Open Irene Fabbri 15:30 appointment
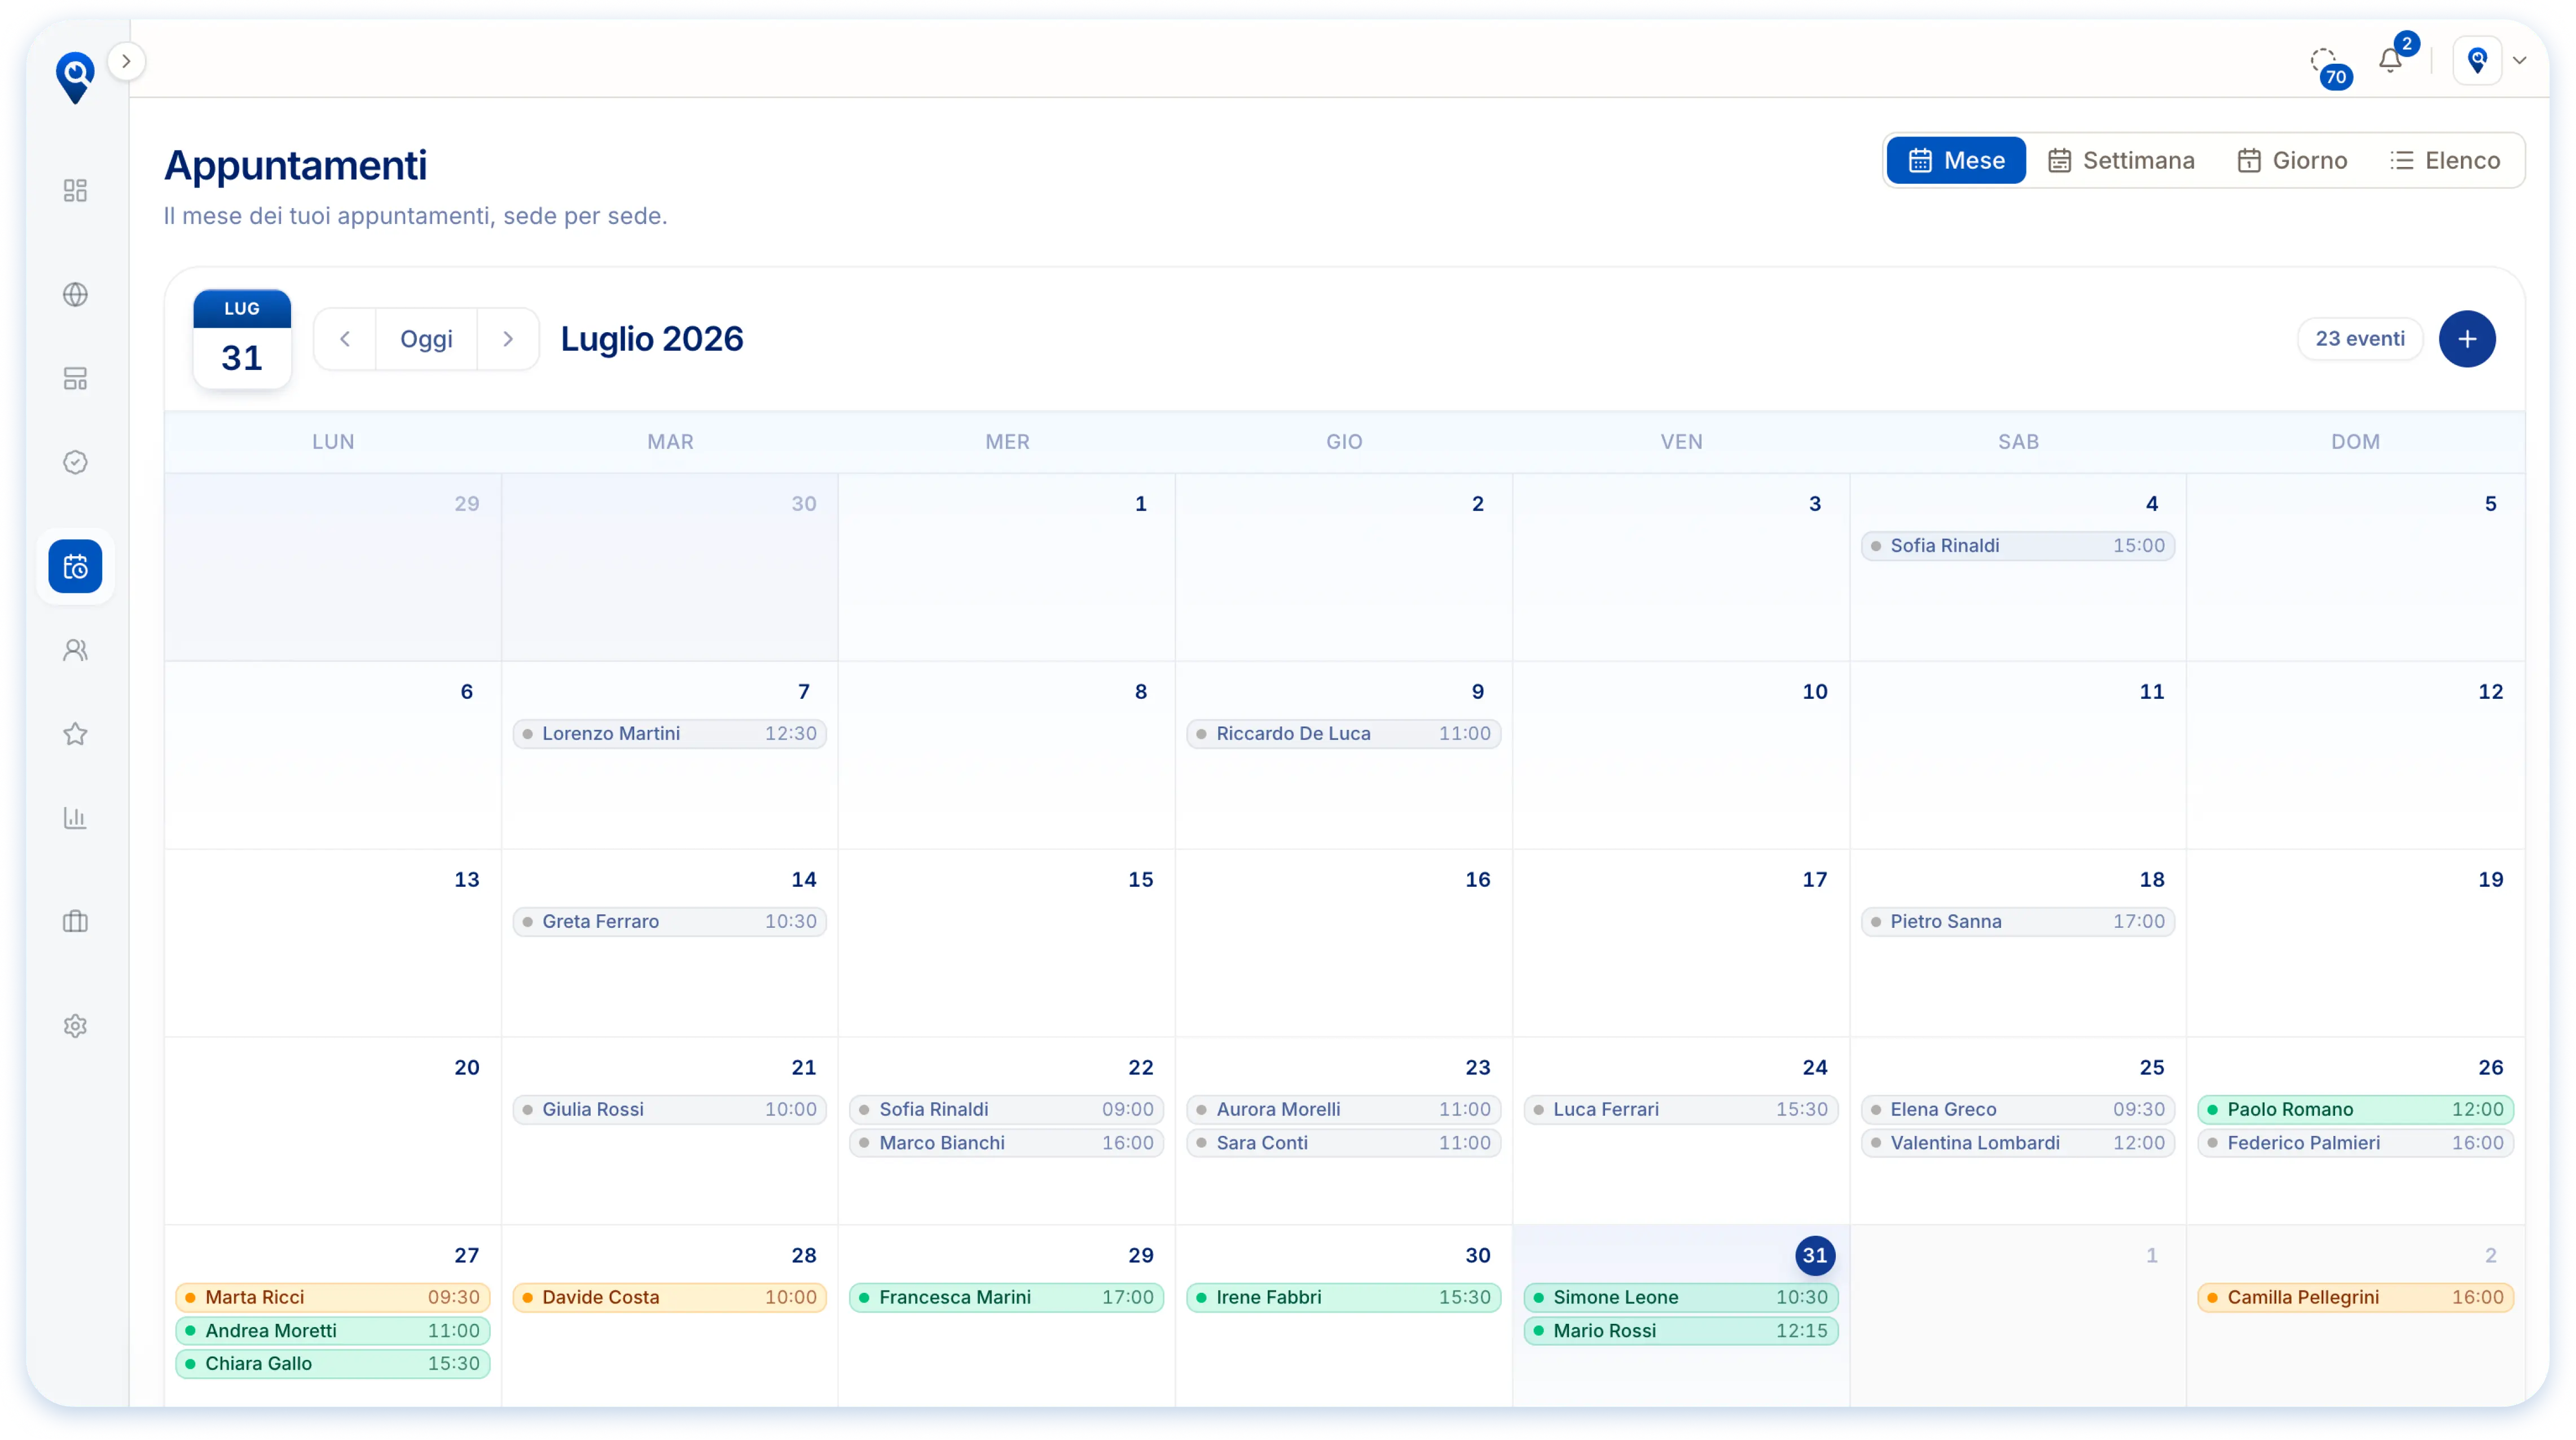Image resolution: width=2576 pixels, height=1440 pixels. 1344,1298
